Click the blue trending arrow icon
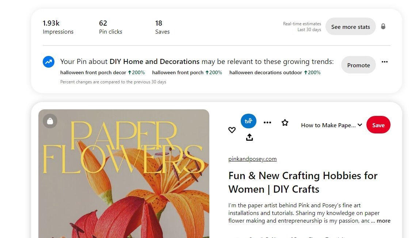 [49, 62]
